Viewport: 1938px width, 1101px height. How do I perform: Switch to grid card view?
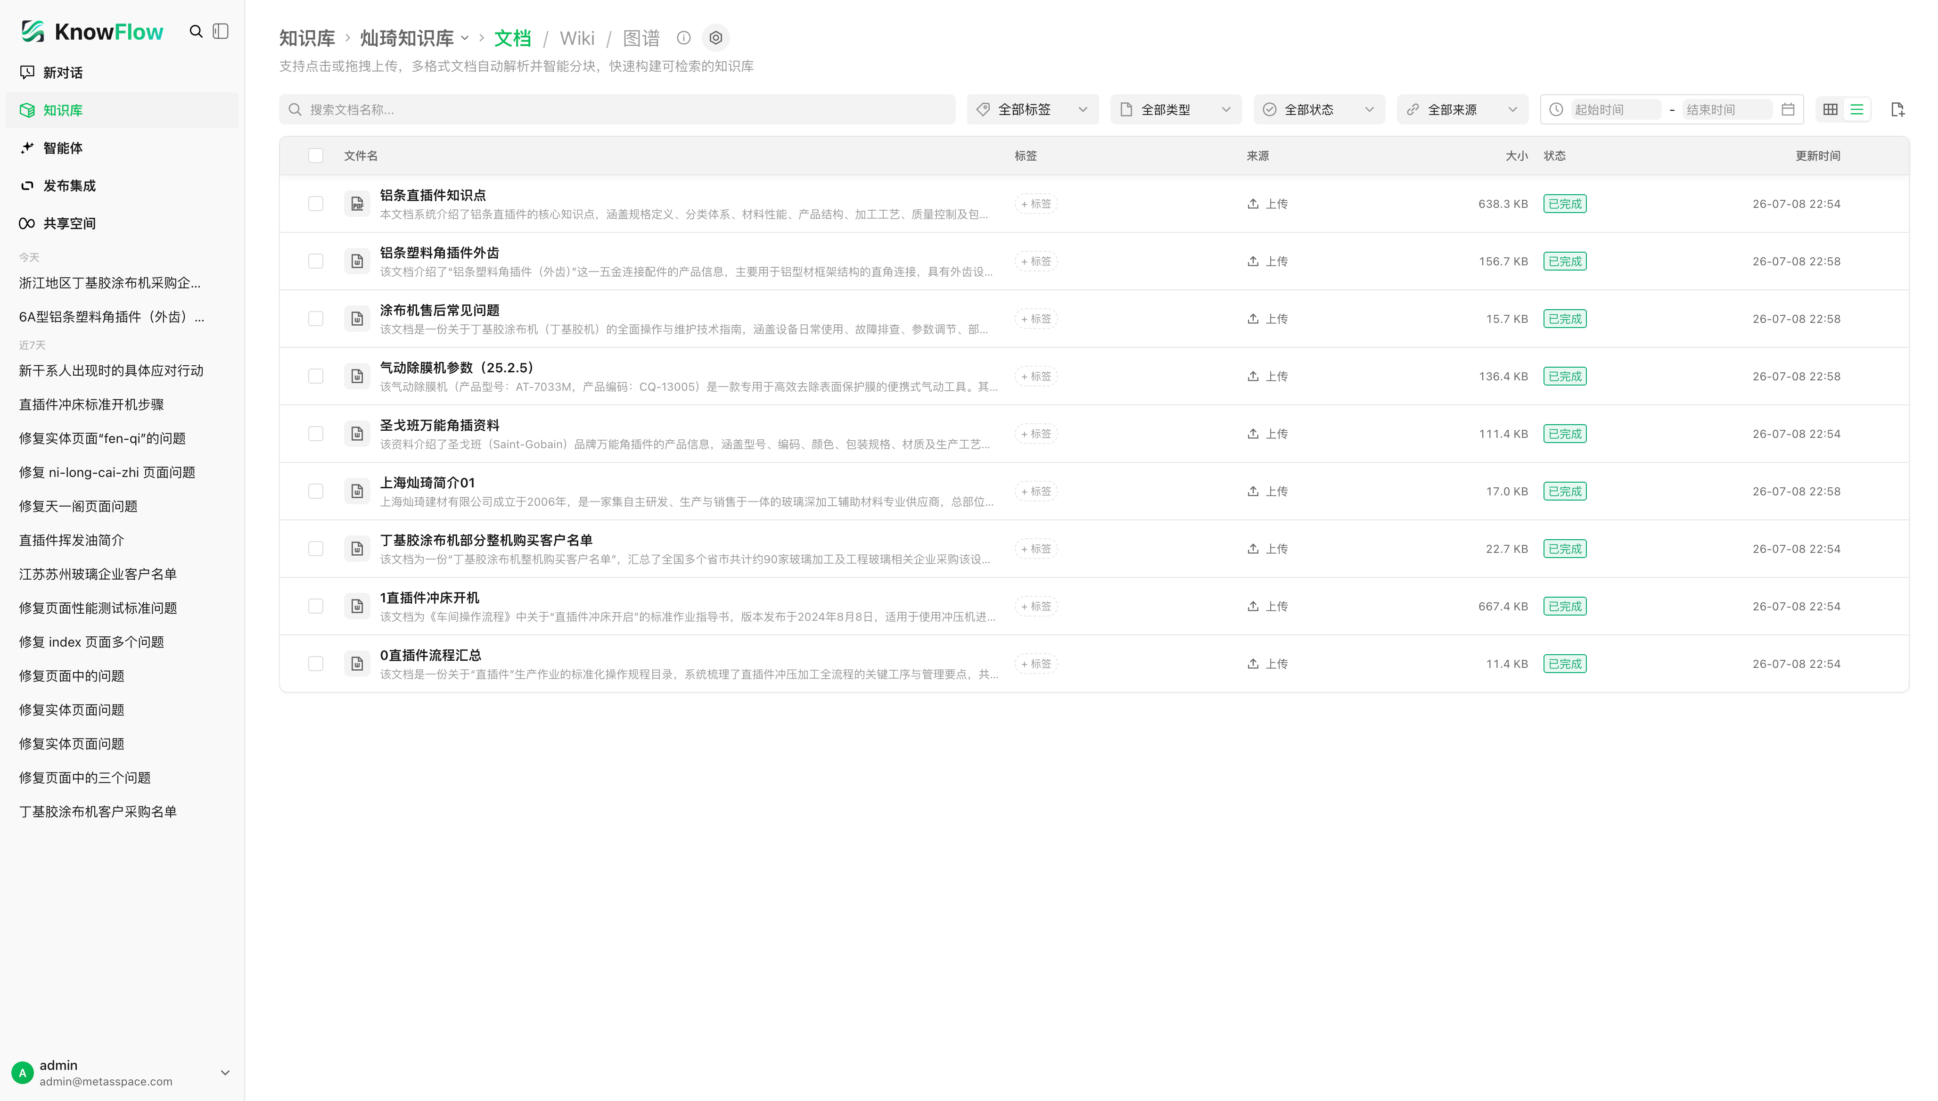point(1830,110)
